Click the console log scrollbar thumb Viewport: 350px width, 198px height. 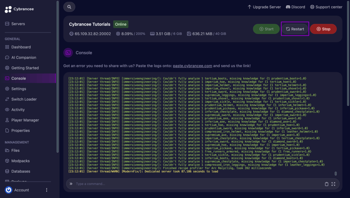pos(336,174)
